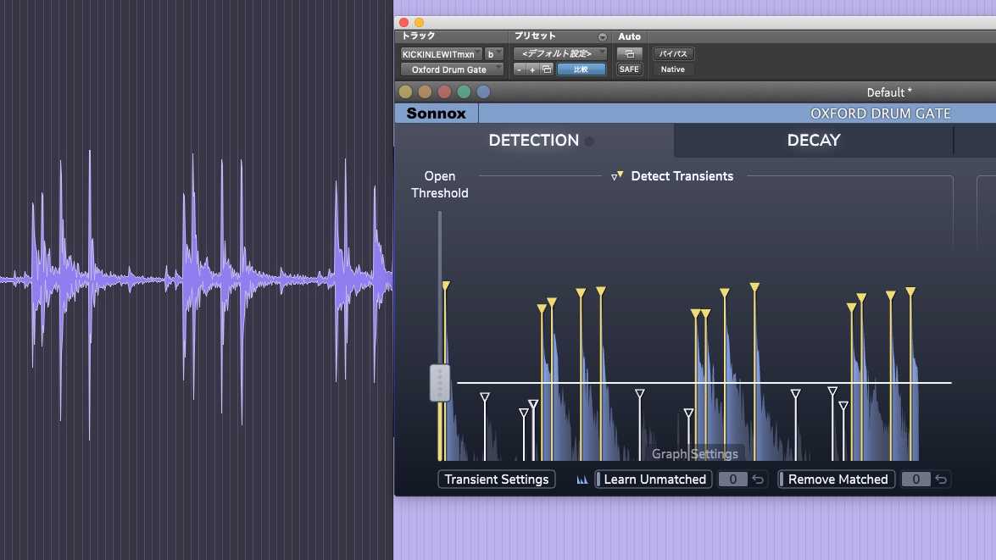Open Graph Settings overlay

point(695,454)
